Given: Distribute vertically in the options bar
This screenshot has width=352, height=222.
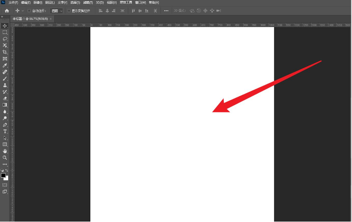Looking at the screenshot, I should click(x=122, y=11).
